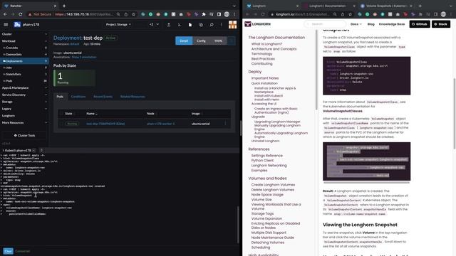Open the phan-v178-worker-1 node link
This screenshot has height=256, width=456.
161,124
